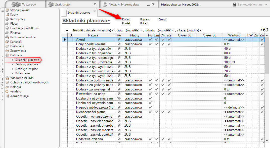Toggle Po checkmark in Akord row
The width and height of the screenshot is (270, 148).
(x=150, y=40)
